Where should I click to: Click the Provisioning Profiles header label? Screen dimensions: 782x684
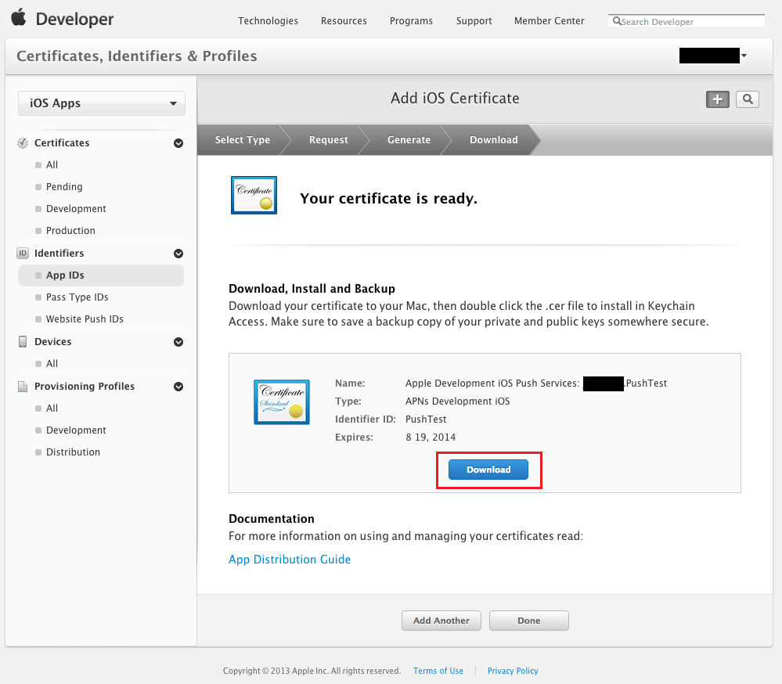tap(85, 387)
